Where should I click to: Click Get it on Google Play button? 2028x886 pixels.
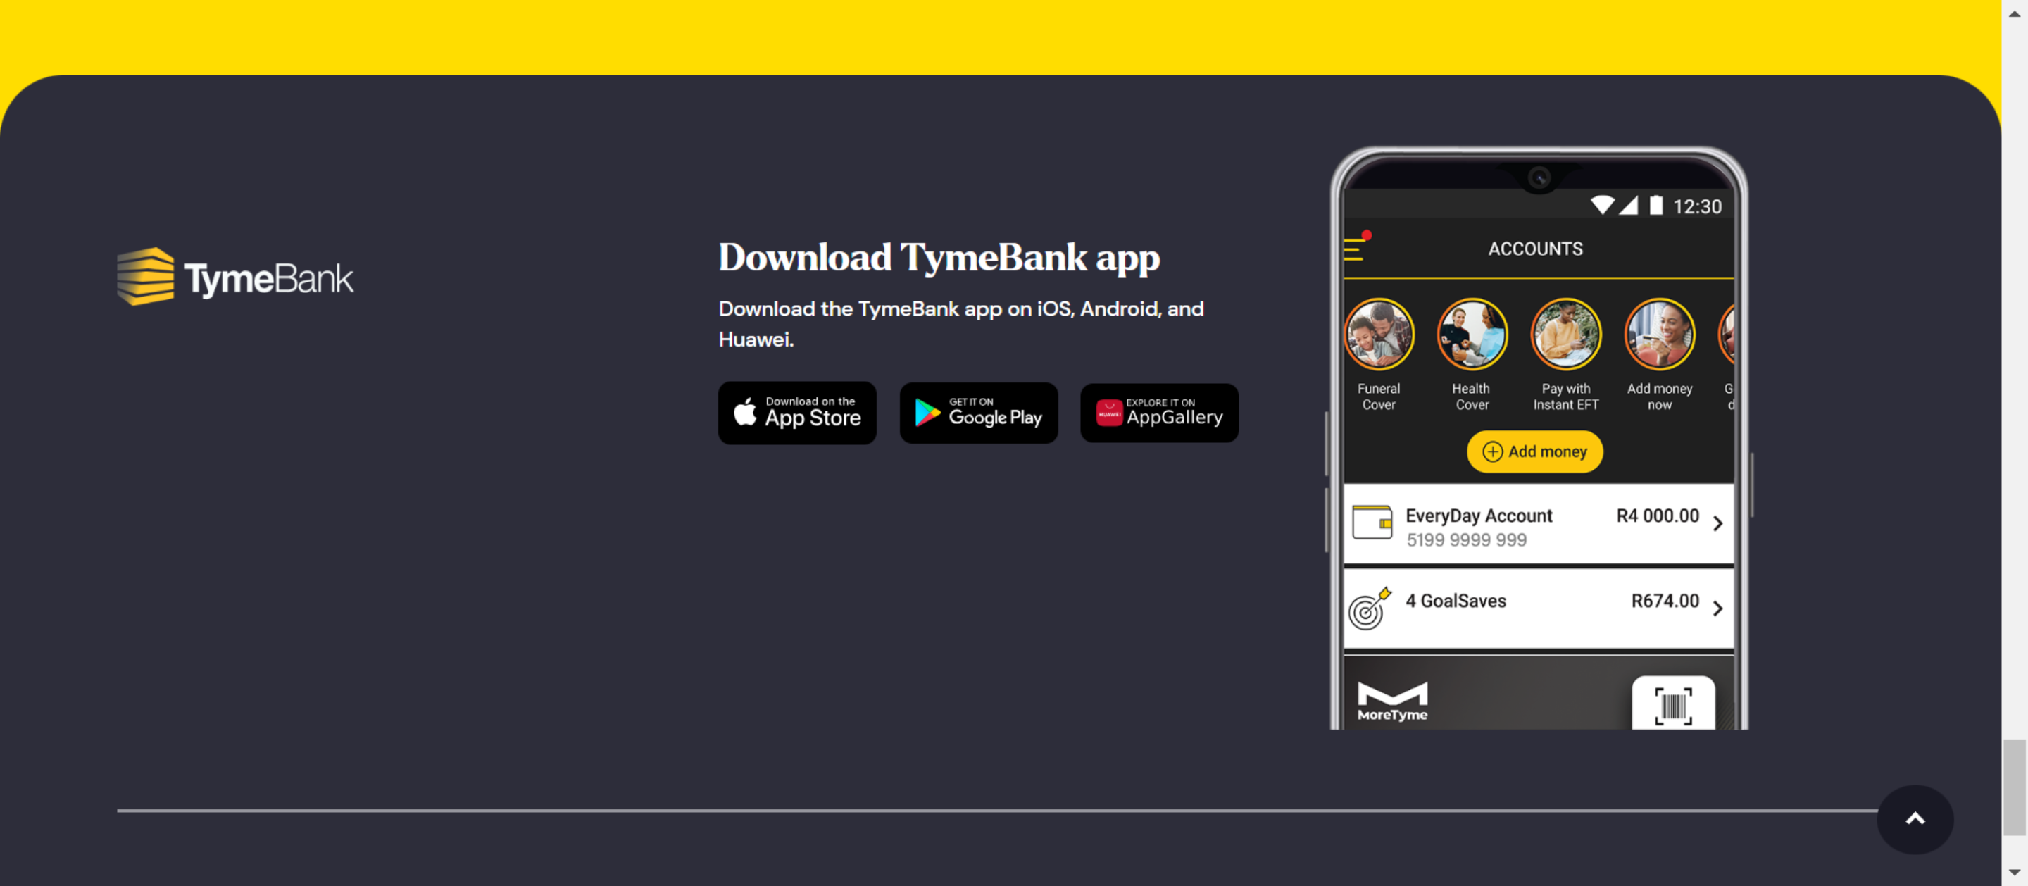[978, 413]
